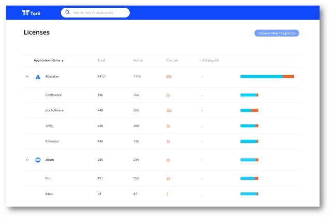The width and height of the screenshot is (331, 218).
Task: Collapse the Atlassian row chevron
Action: click(x=27, y=77)
